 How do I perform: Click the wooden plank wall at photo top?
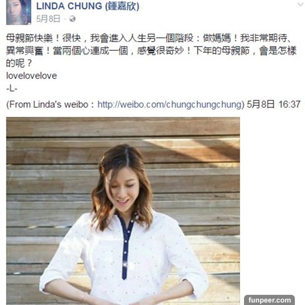(123, 128)
